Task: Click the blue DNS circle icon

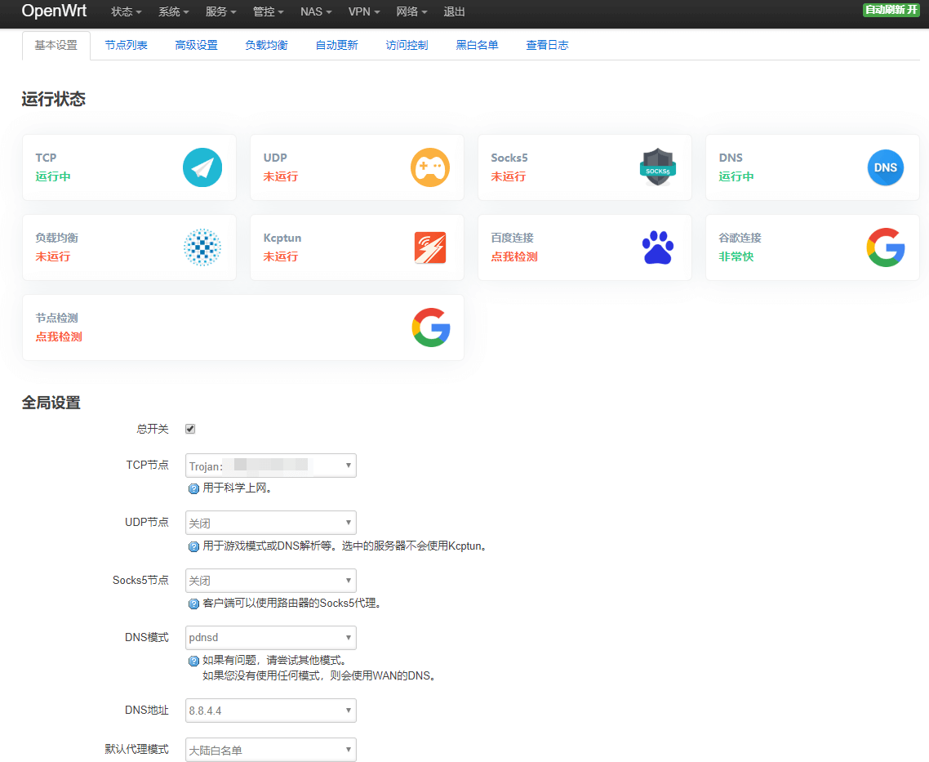Action: 885,167
